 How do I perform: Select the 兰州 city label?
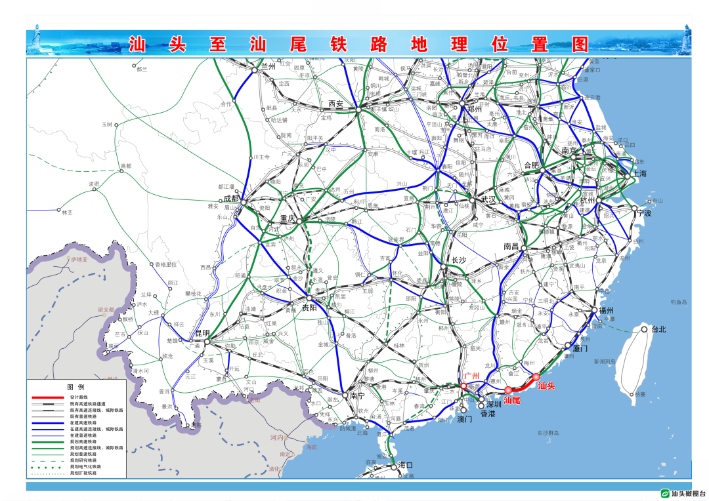268,66
